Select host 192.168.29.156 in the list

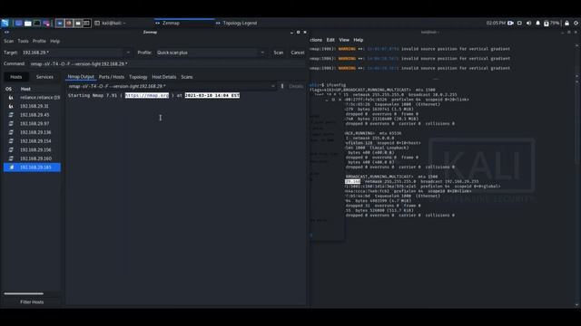[33, 149]
